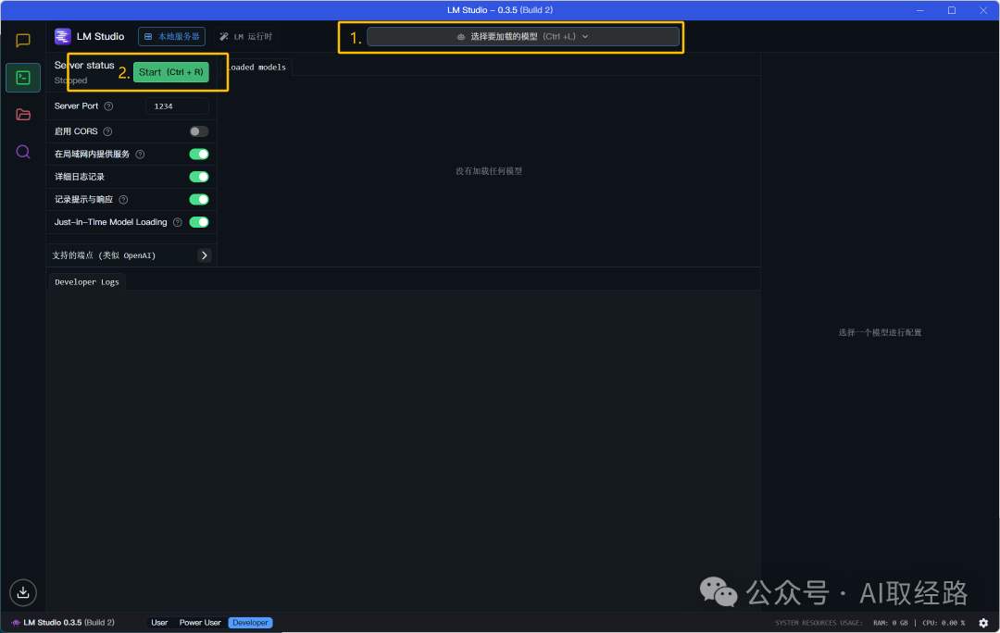Select the Developer Logs tab
The image size is (1000, 633).
(x=87, y=281)
